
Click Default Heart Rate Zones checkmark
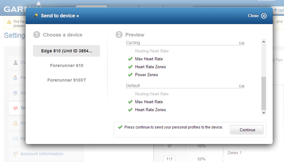(130, 110)
